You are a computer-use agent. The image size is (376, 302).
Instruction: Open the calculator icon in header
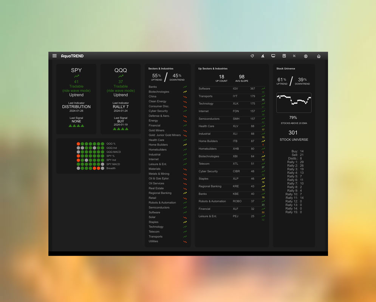click(284, 56)
